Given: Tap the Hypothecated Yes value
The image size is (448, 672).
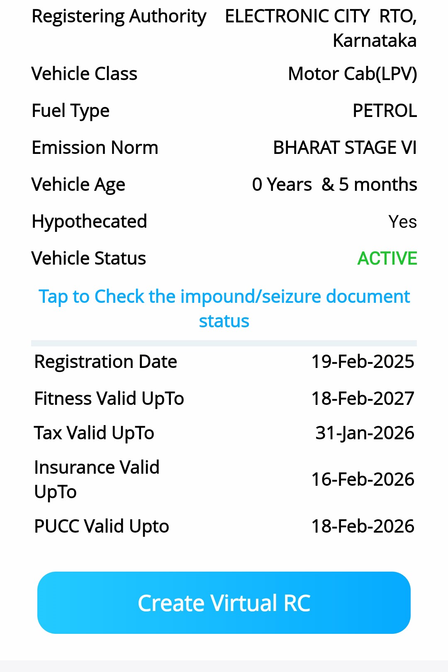Looking at the screenshot, I should coord(402,222).
